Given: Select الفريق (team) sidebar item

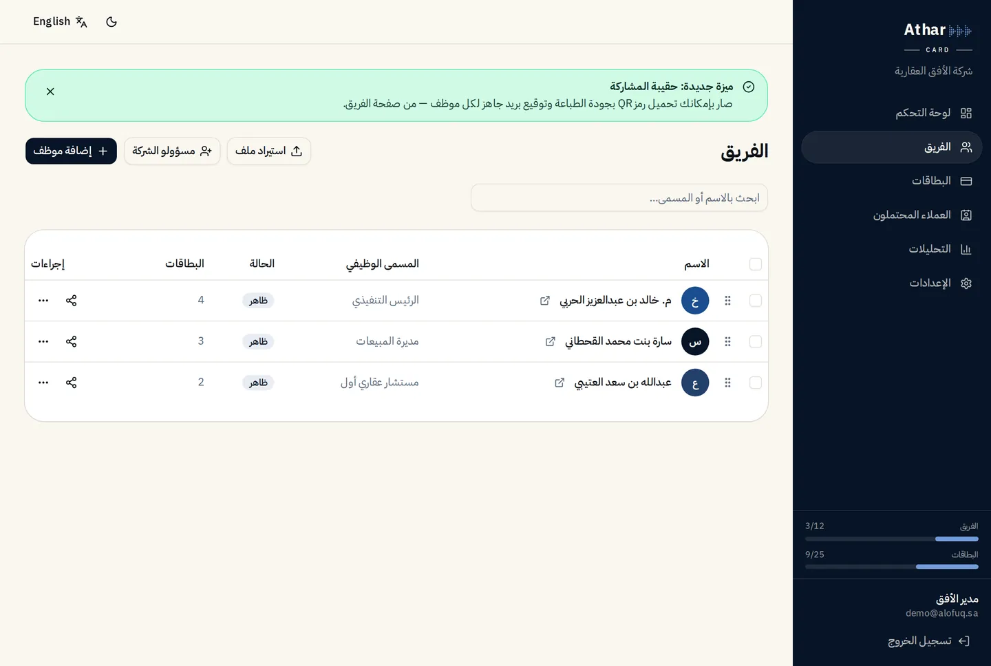Looking at the screenshot, I should coord(892,147).
